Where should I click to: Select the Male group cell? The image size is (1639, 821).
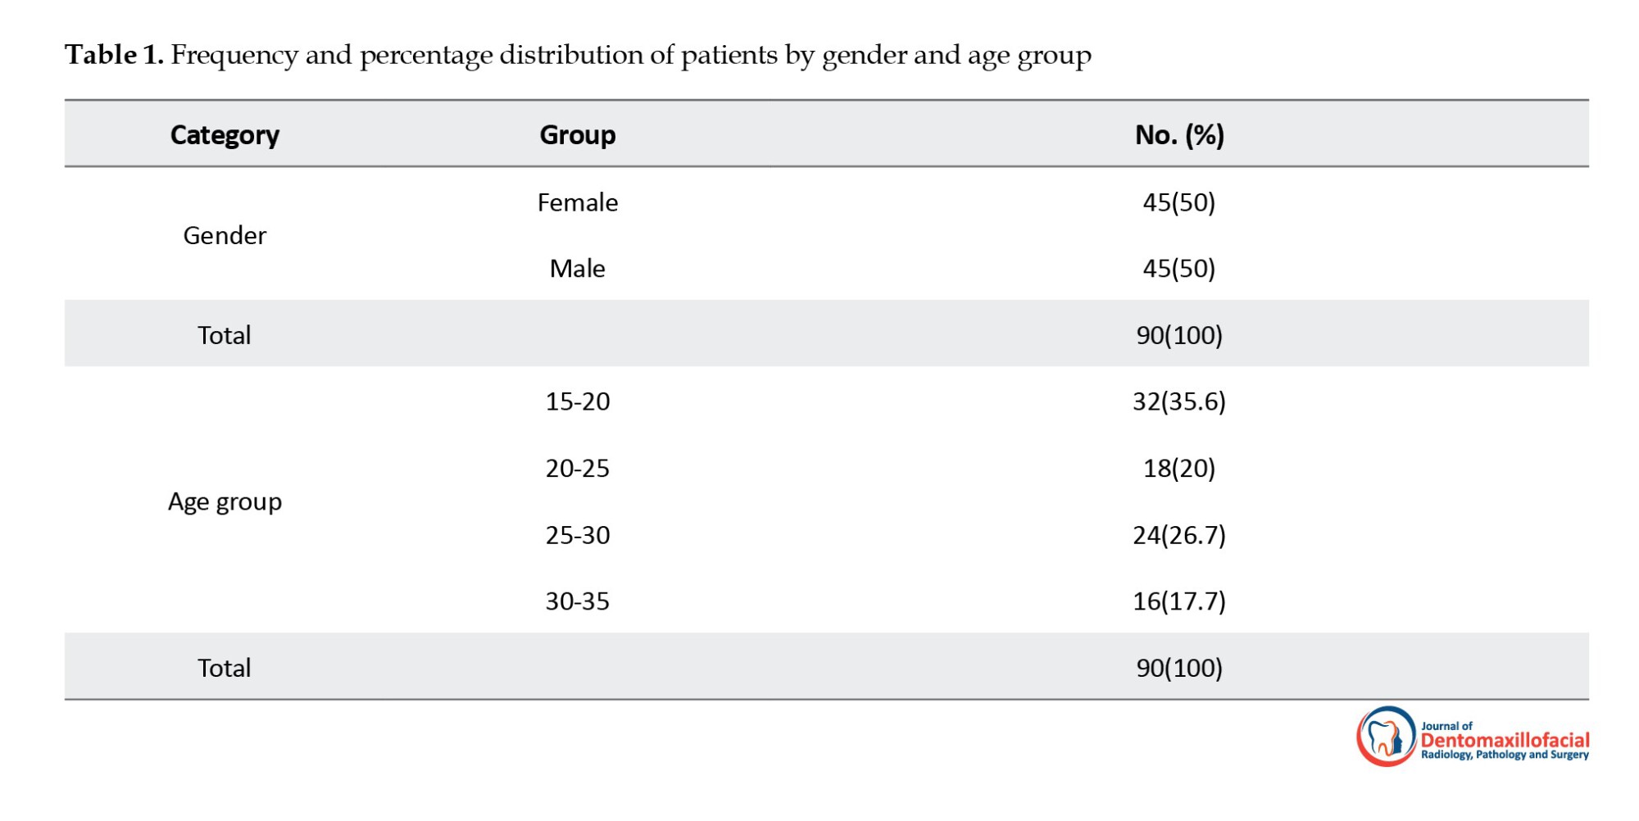point(577,269)
